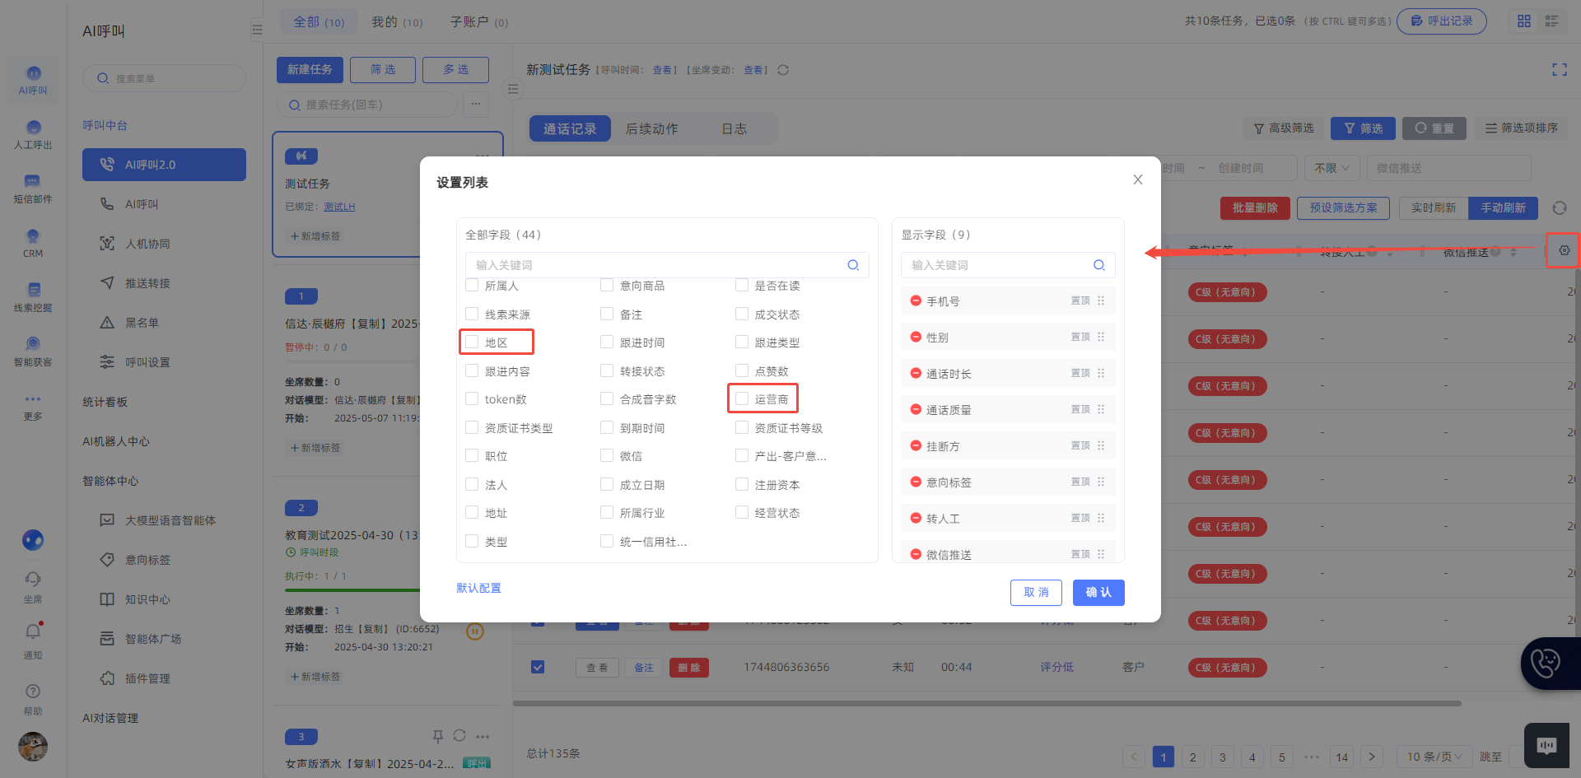Check the 备注 field checkbox
1581x778 pixels.
coord(607,314)
